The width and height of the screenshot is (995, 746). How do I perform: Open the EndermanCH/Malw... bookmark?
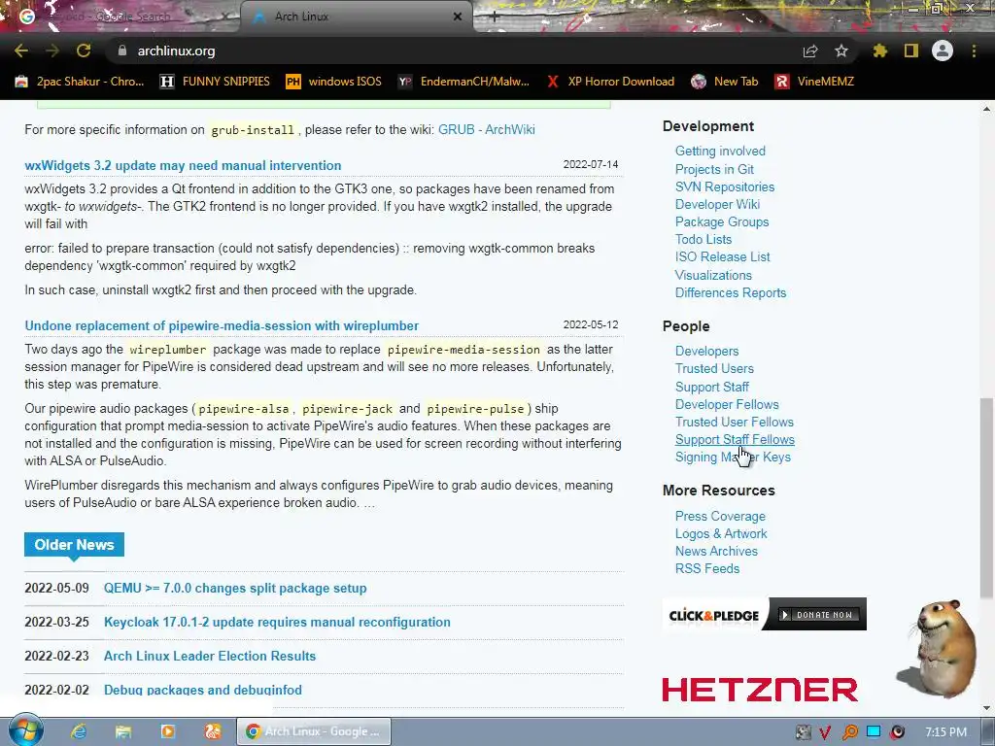(x=463, y=82)
